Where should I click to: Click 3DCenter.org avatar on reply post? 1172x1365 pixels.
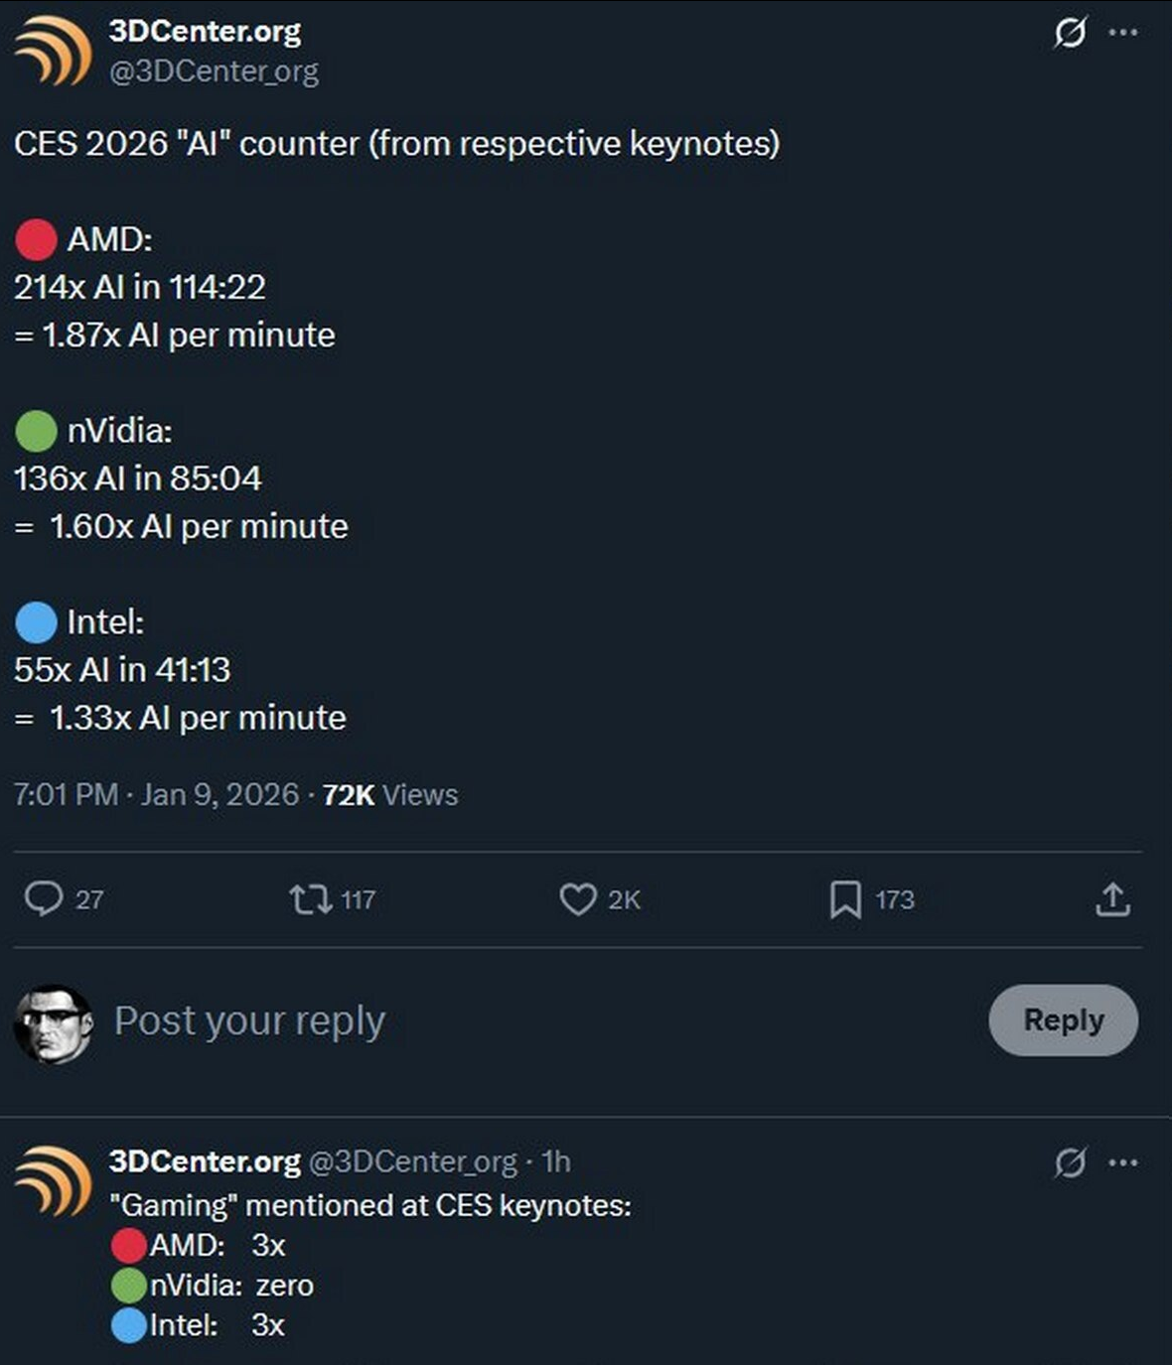click(53, 1181)
